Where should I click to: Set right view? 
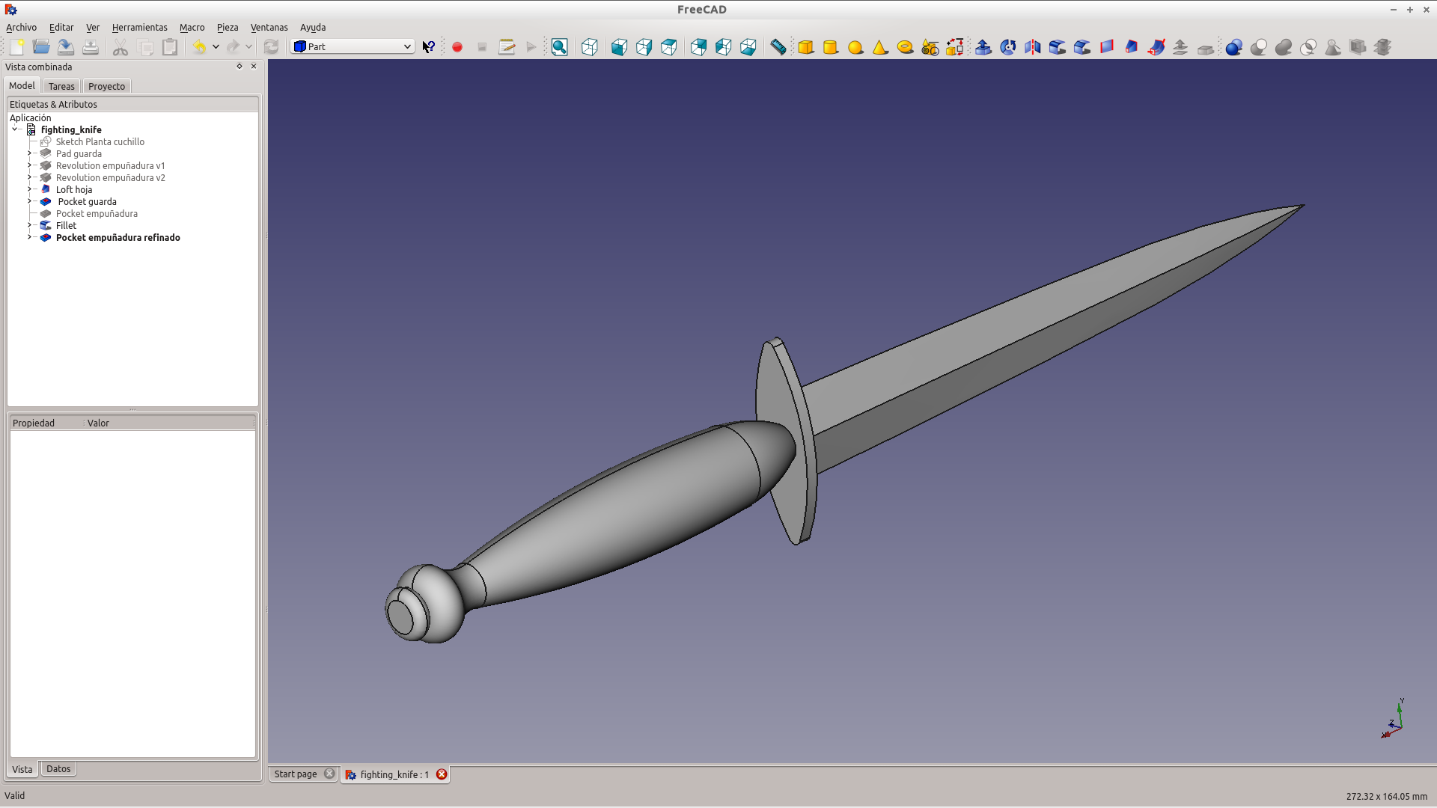coord(668,47)
